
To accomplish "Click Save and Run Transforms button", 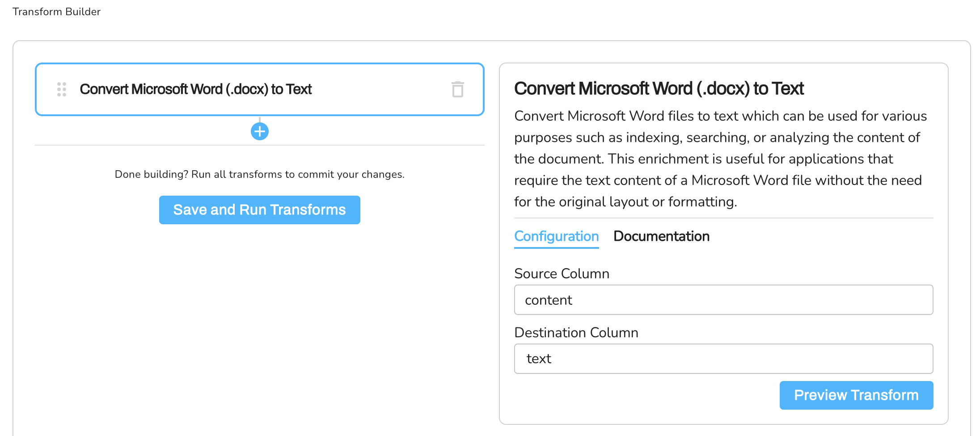I will [x=260, y=210].
